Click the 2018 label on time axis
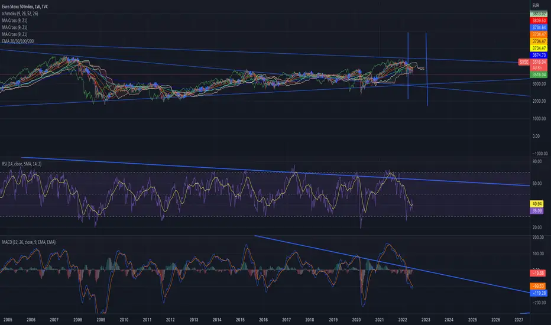 tap(310, 320)
